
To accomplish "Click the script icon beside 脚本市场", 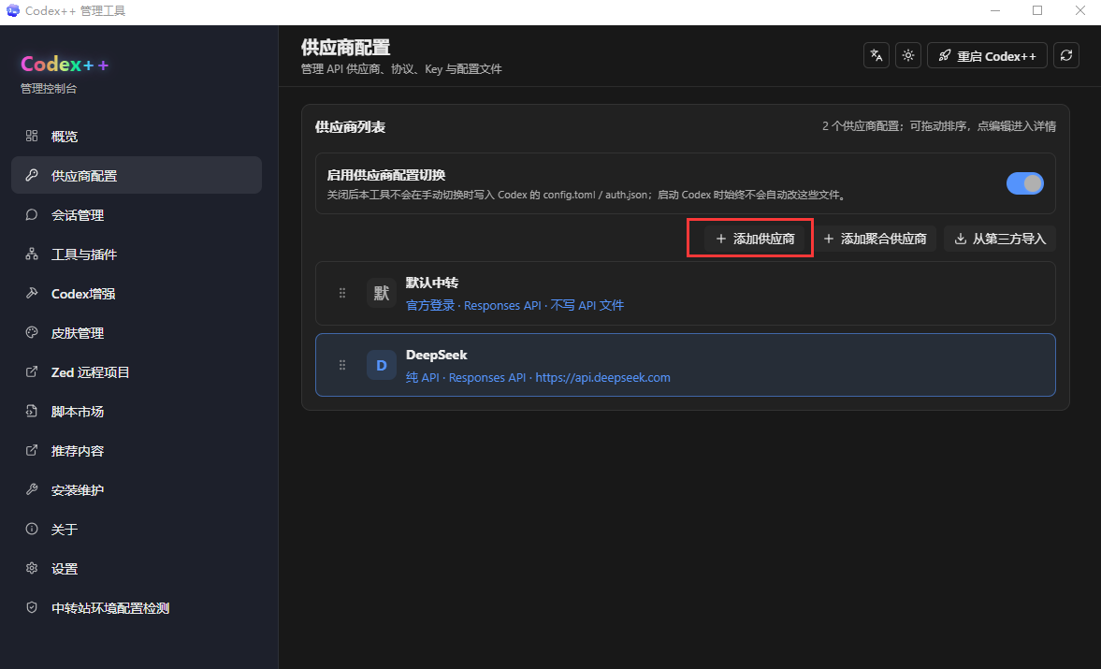I will point(32,411).
